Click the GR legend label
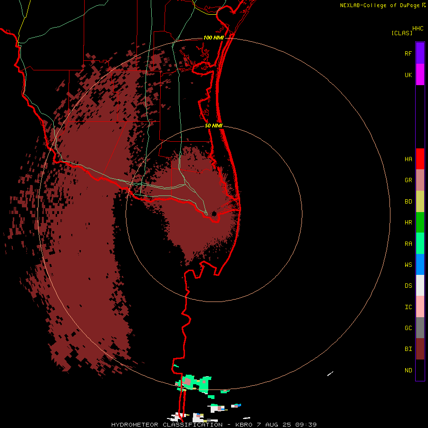Viewport: 428px width, 428px height. 408,180
